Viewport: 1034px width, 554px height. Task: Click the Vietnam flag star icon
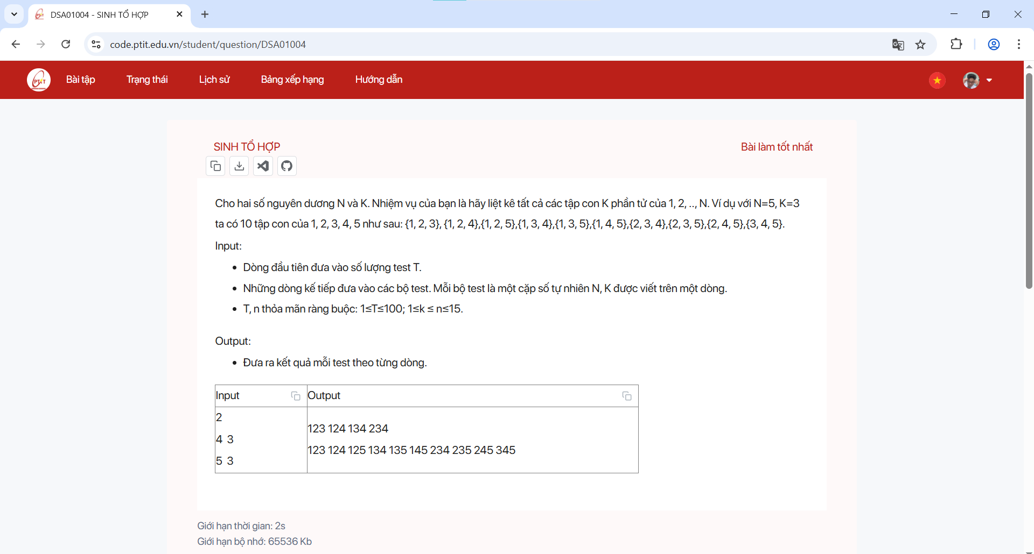pos(937,80)
